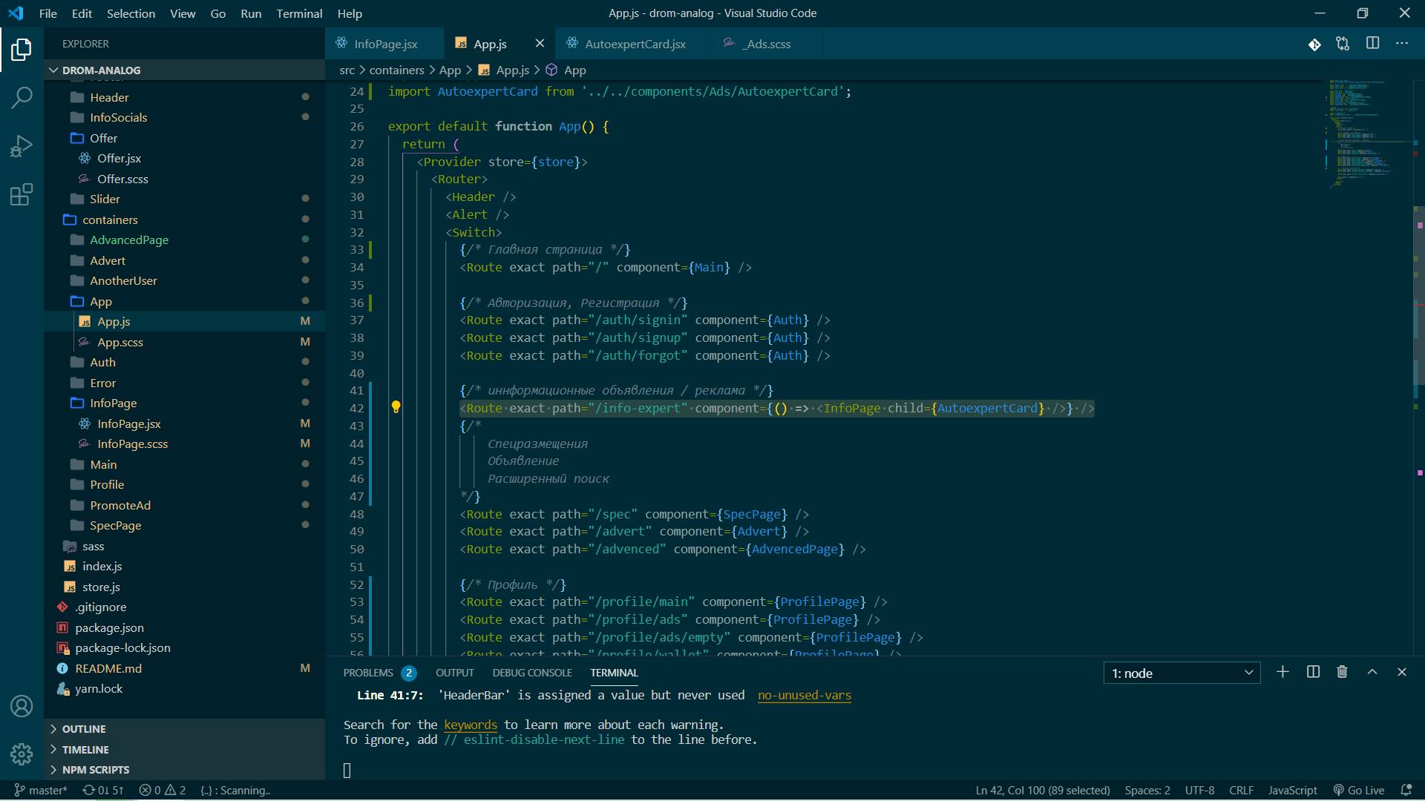Open the Accounts menu icon
This screenshot has width=1425, height=801.
tap(22, 706)
